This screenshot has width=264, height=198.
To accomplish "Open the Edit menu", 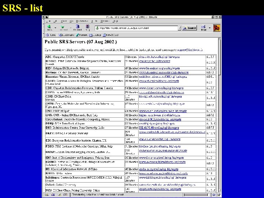I will (55, 21).
